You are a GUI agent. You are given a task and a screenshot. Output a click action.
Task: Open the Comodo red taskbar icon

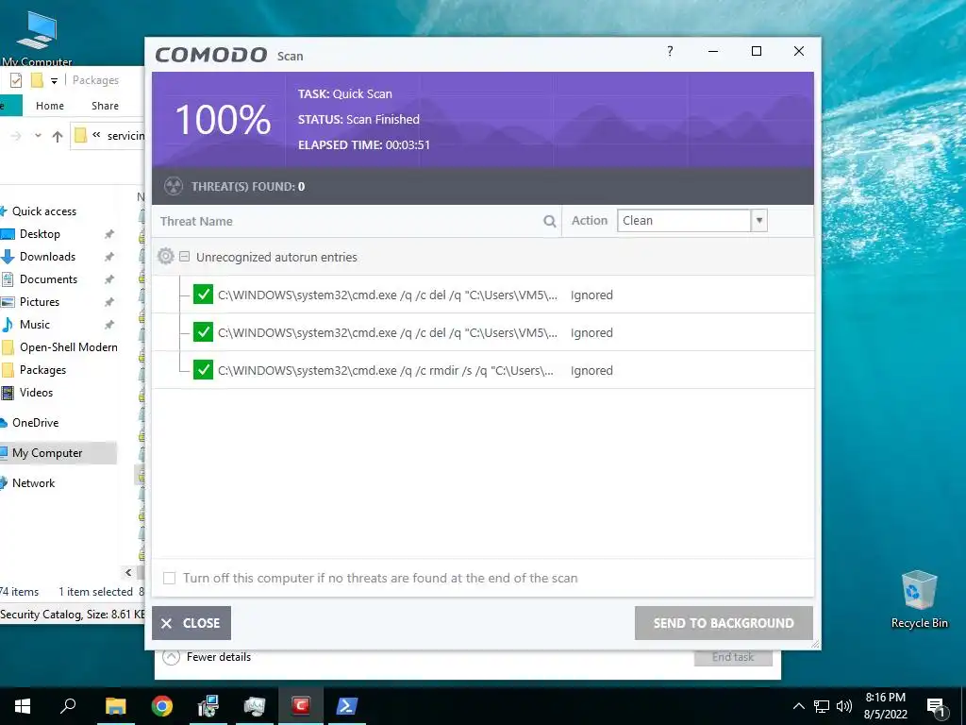pos(301,706)
